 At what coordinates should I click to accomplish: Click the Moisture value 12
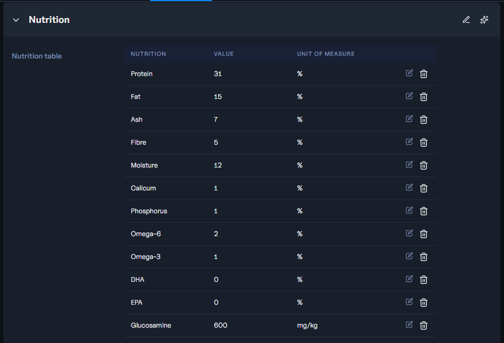(x=217, y=165)
